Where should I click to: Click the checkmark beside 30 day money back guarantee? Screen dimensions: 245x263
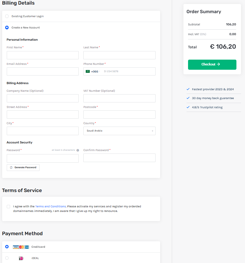point(188,98)
